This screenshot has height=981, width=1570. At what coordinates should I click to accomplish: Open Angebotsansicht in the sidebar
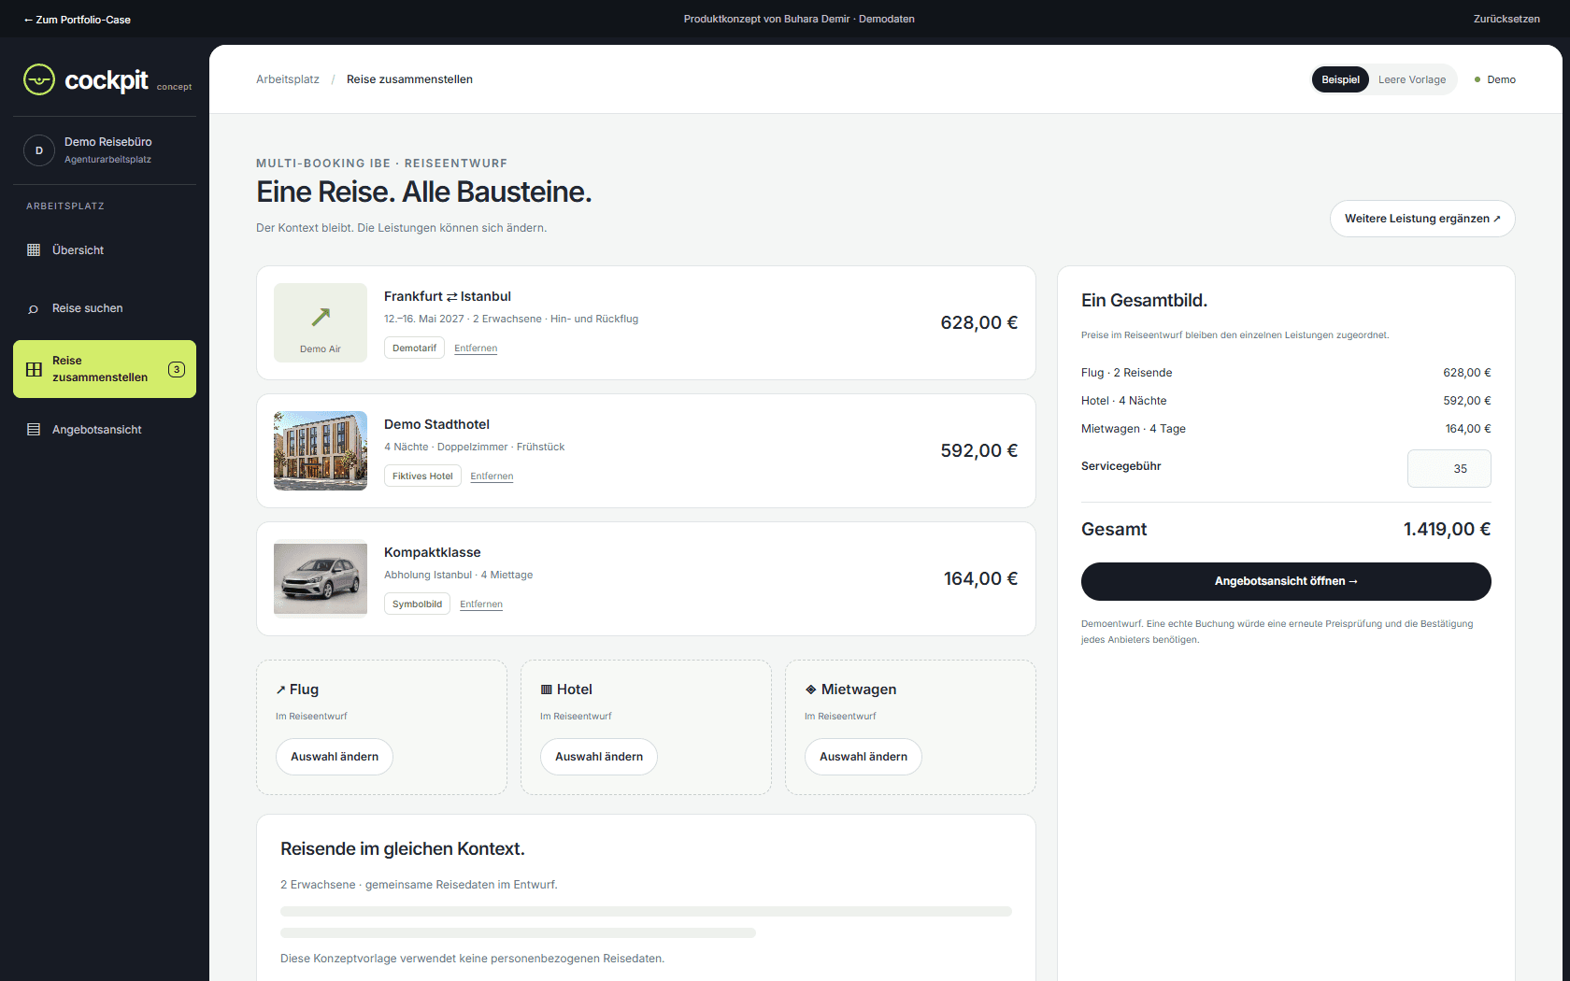click(105, 430)
